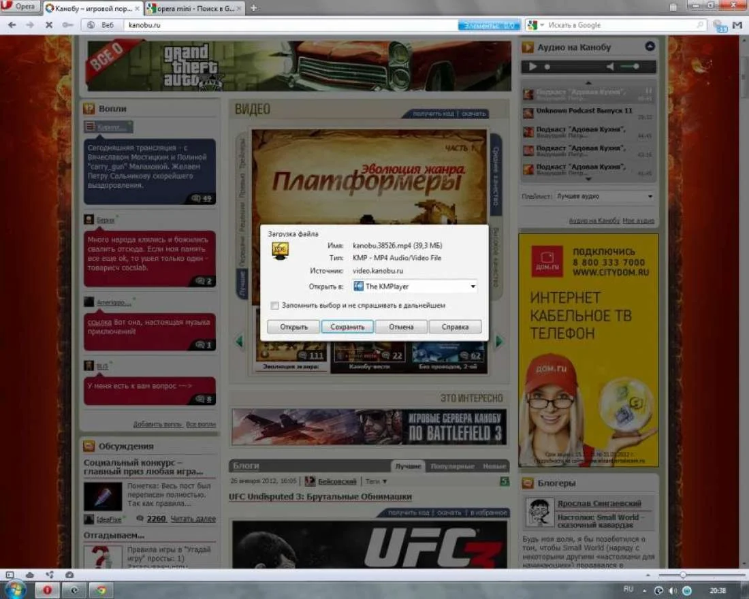This screenshot has width=749, height=599.
Task: Click the Opera Turbo icon in status bar
Action: [x=69, y=574]
